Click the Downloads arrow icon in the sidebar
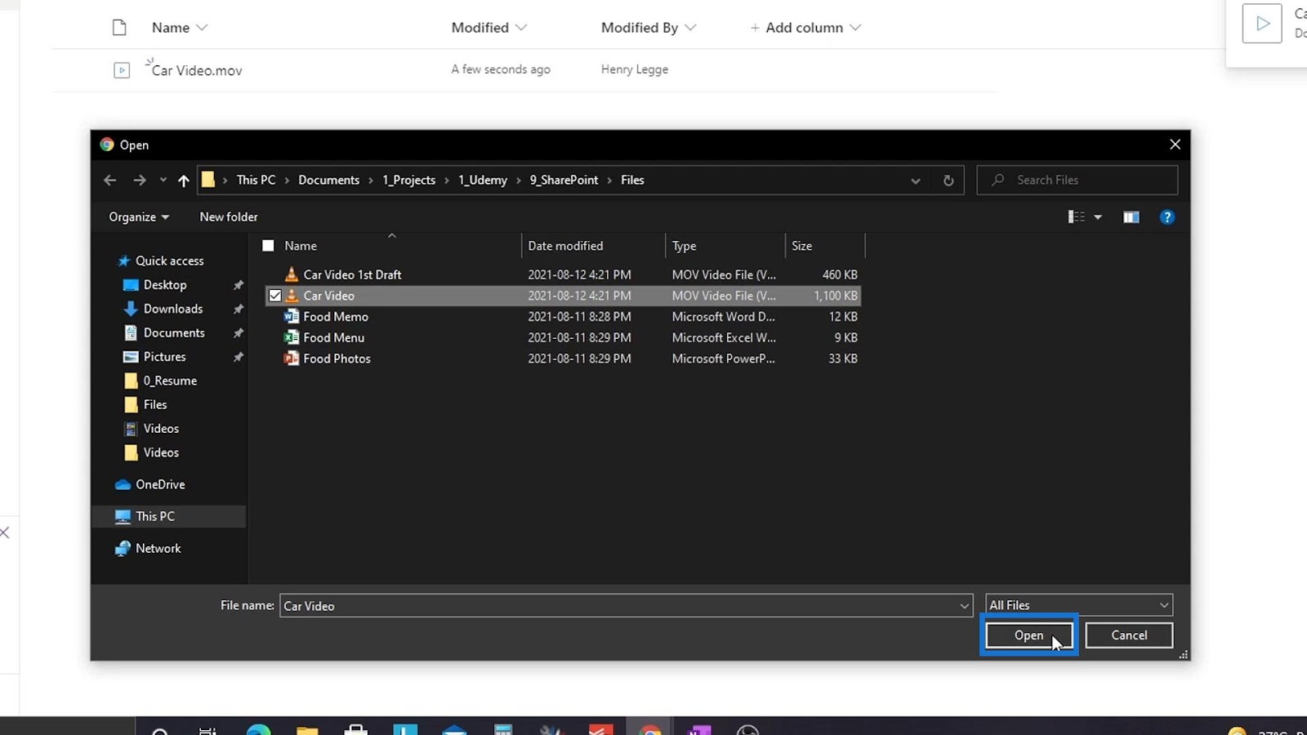Viewport: 1307px width, 735px height. [131, 309]
